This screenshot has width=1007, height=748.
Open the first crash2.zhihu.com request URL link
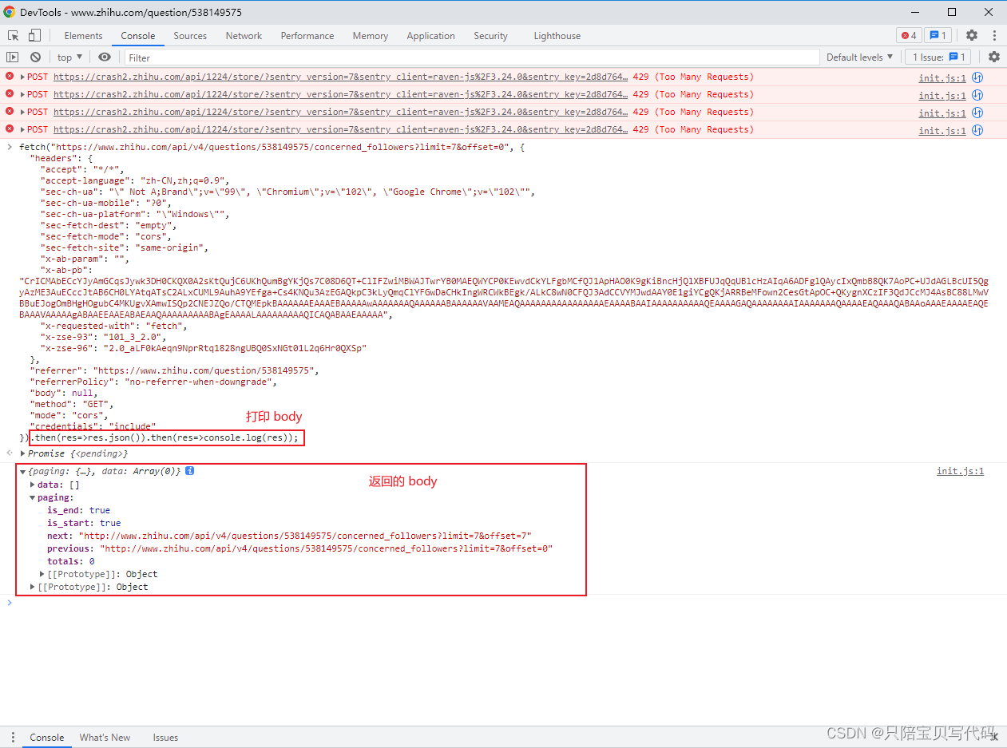tap(340, 77)
